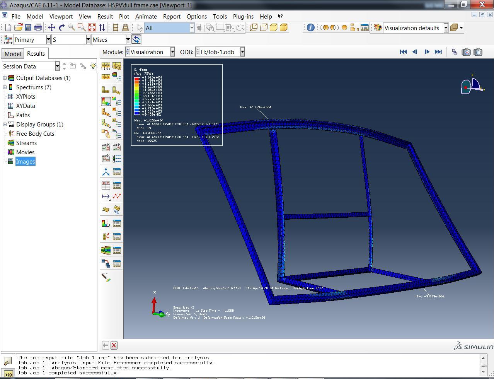Click the contour legend color bar
The image size is (494, 379).
point(137,96)
